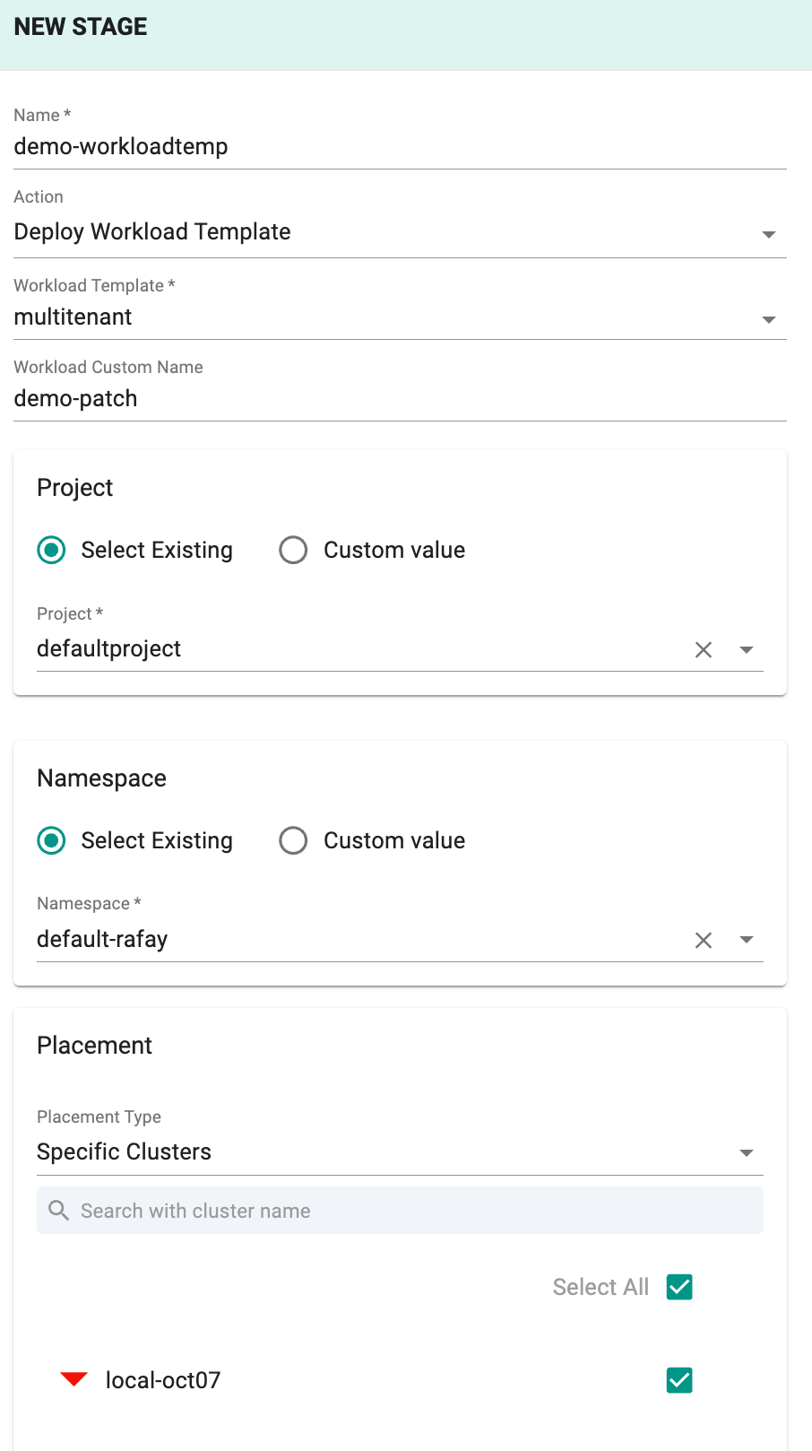Screen dimensions: 812x1451
Task: Uncheck the local-oct07 cluster checkbox
Action: 679,1380
